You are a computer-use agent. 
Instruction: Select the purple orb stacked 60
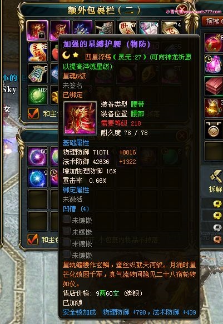tap(38, 156)
